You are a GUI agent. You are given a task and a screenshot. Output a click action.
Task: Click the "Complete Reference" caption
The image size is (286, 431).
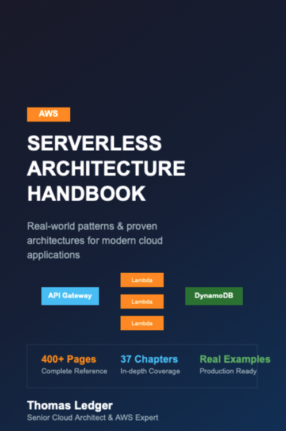pyautogui.click(x=74, y=371)
